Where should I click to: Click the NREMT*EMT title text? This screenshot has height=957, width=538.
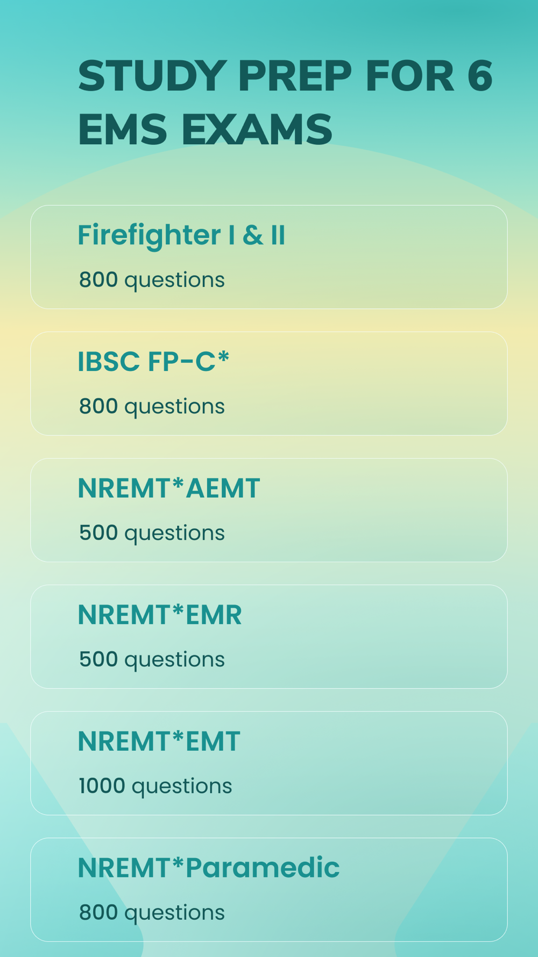click(x=159, y=741)
